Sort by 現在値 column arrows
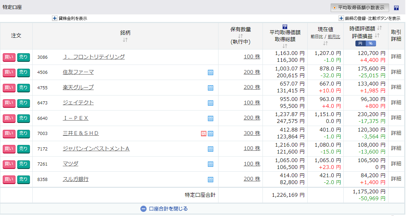Screen dimensions: 406x216 point(325,43)
